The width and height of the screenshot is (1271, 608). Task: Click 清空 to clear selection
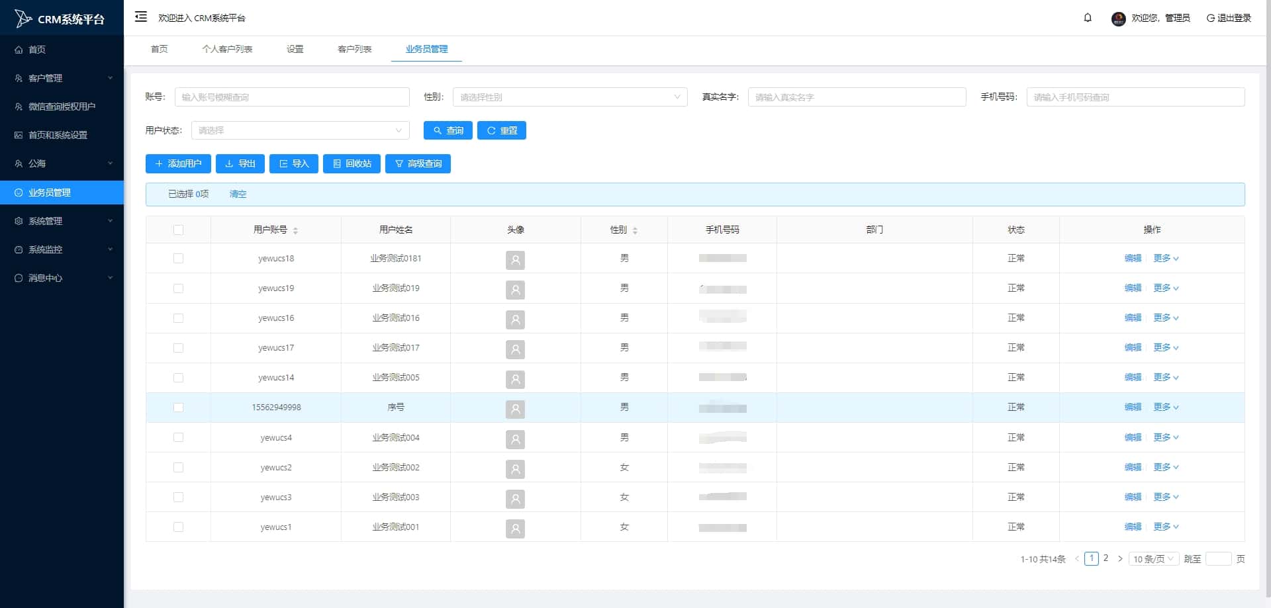238,195
